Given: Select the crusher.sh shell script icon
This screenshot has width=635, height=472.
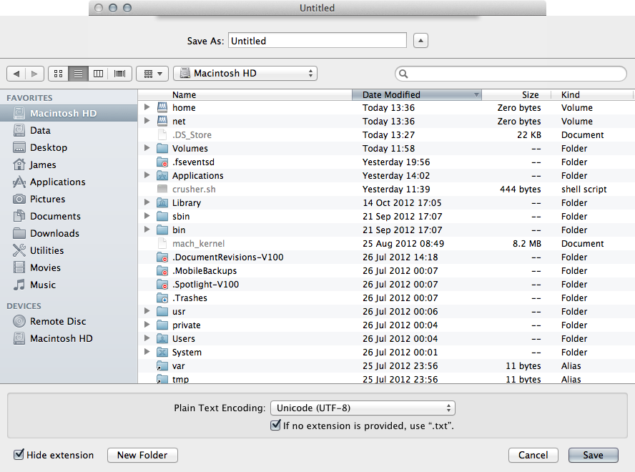Looking at the screenshot, I should coord(162,189).
